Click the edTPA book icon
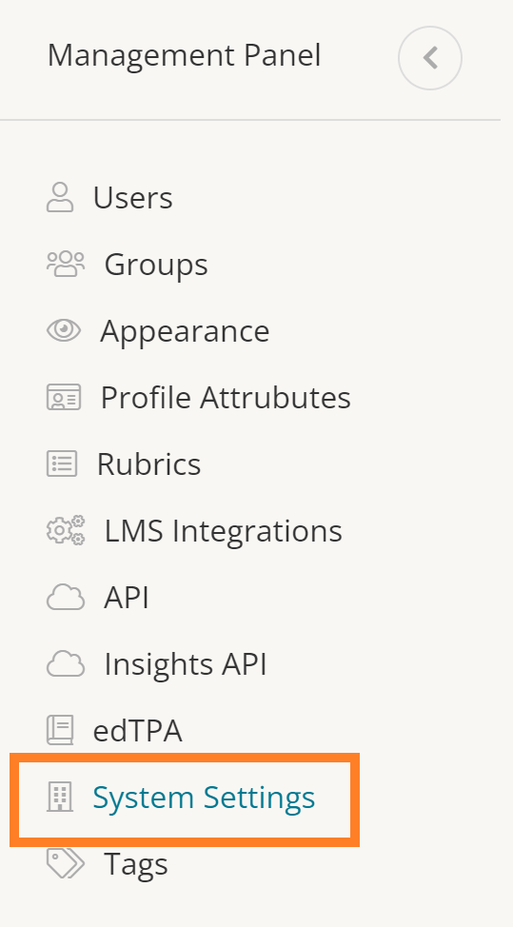 (x=60, y=730)
